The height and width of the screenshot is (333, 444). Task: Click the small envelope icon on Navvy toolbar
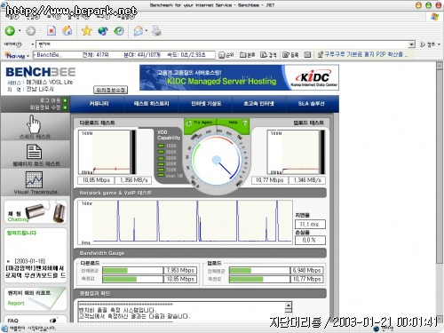pos(307,55)
